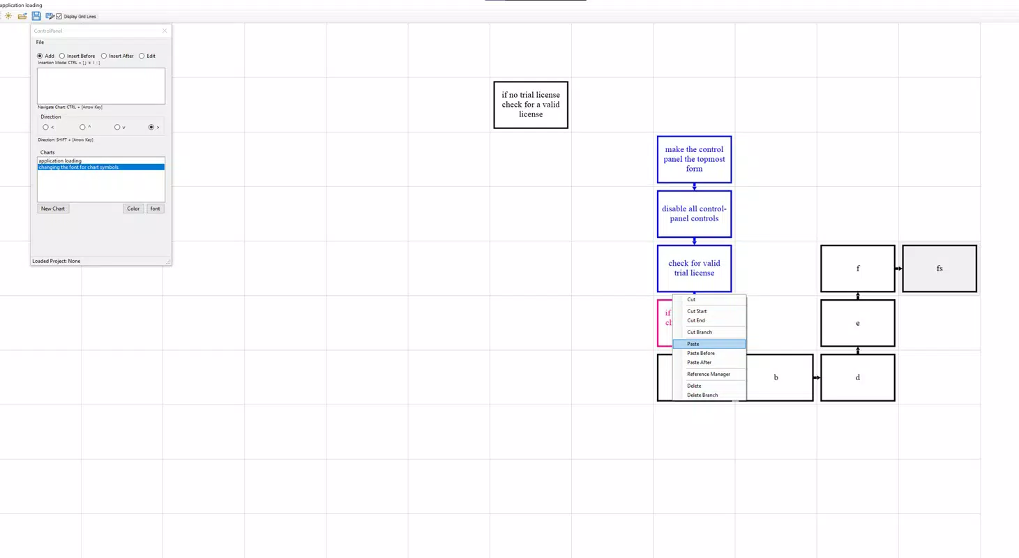Click the font button

(156, 209)
